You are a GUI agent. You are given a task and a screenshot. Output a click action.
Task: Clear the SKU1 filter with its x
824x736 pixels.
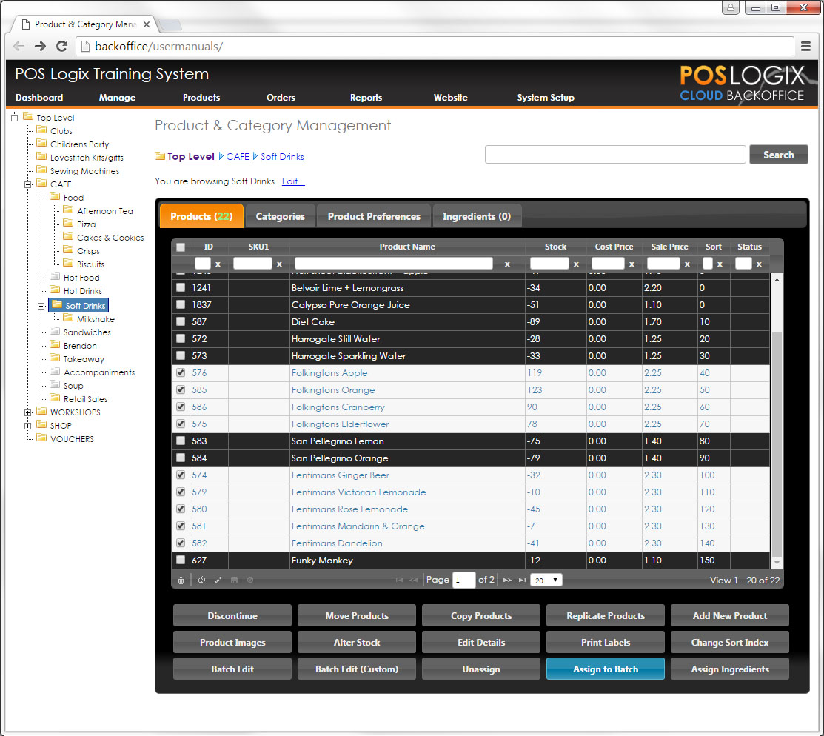point(279,264)
